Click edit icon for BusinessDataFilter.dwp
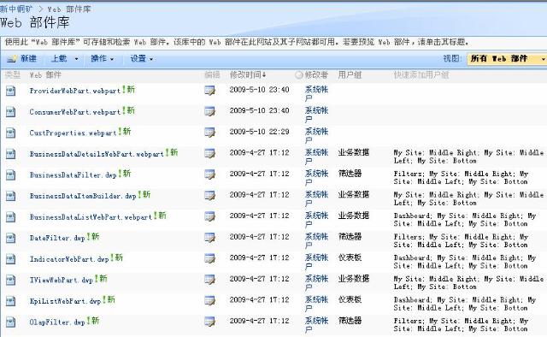Viewport: 547px width, 337px height. pos(209,174)
